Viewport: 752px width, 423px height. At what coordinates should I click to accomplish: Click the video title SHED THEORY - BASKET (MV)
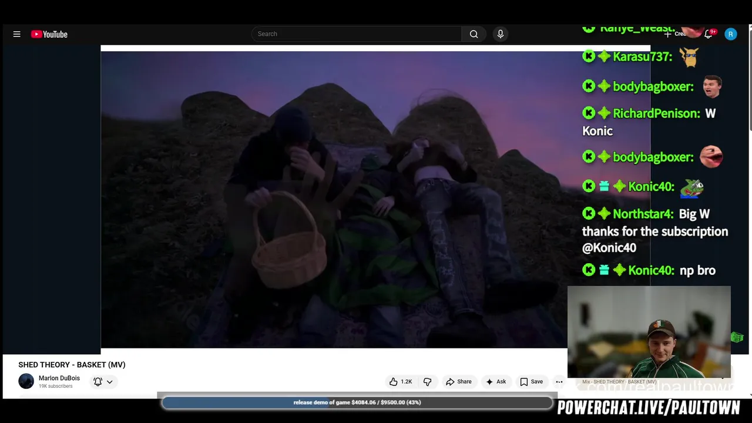coord(72,365)
